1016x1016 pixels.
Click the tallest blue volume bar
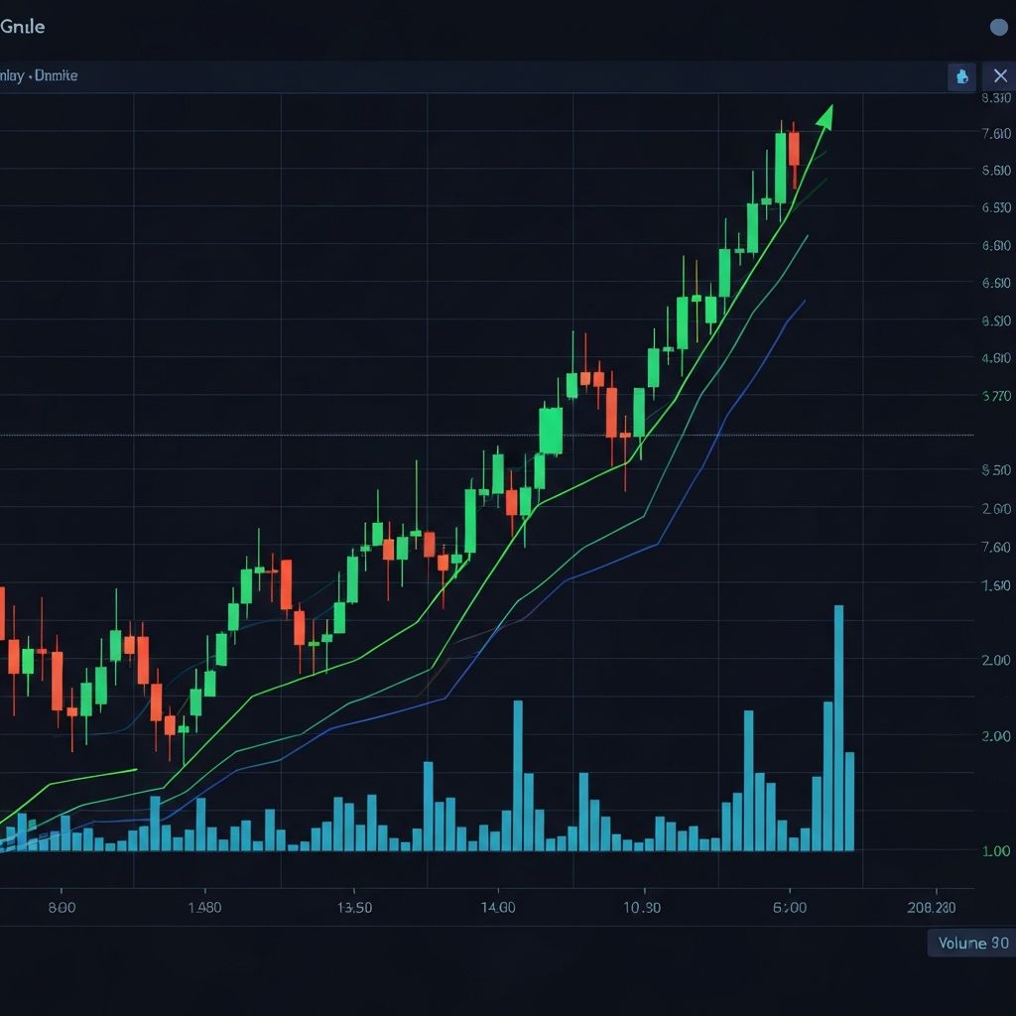coord(838,729)
